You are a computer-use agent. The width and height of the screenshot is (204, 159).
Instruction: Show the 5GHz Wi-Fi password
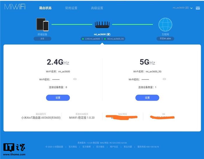(x=164, y=79)
